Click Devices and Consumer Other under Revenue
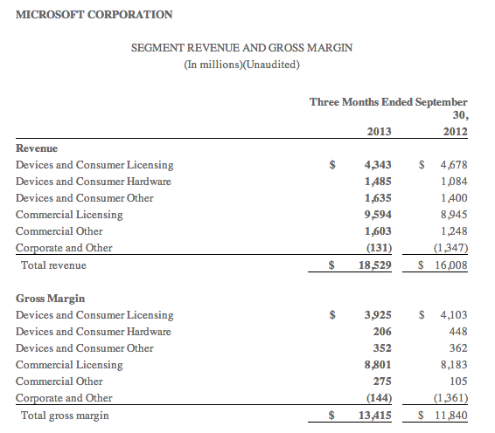 tap(85, 198)
